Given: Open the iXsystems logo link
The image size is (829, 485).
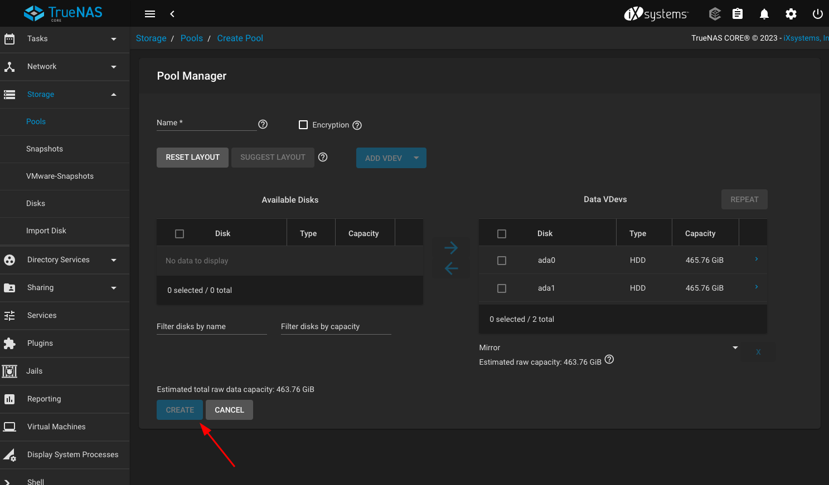Looking at the screenshot, I should click(x=656, y=14).
